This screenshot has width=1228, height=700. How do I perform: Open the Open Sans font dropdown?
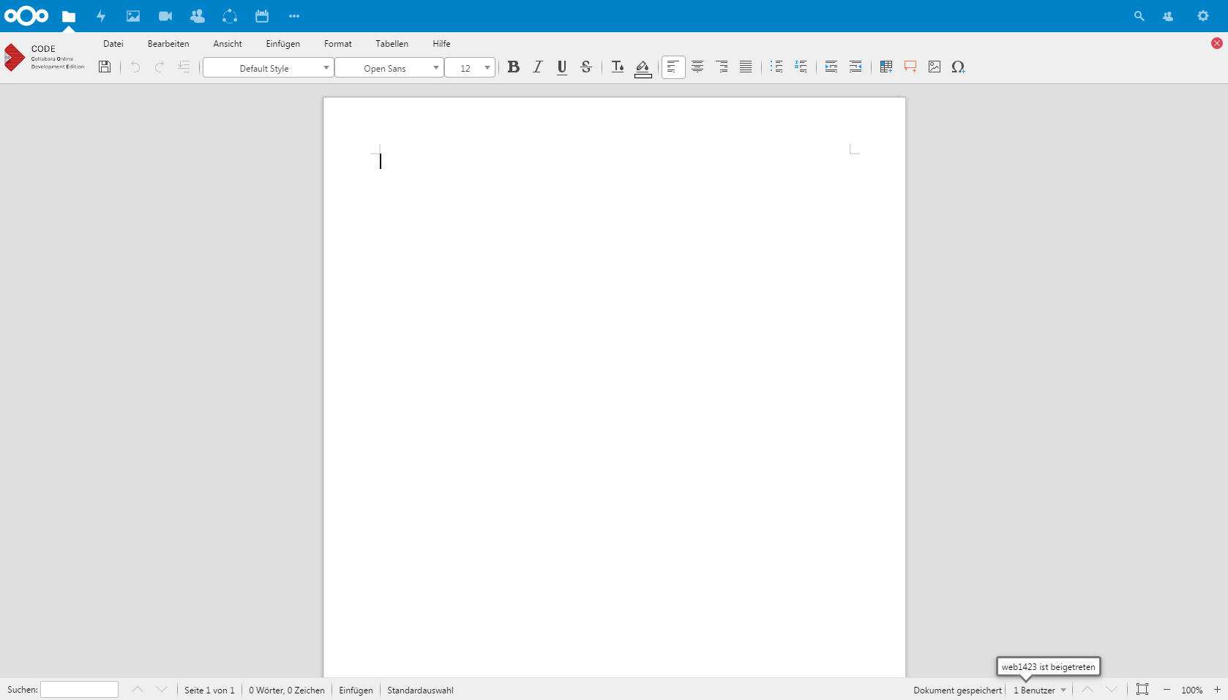click(x=389, y=67)
